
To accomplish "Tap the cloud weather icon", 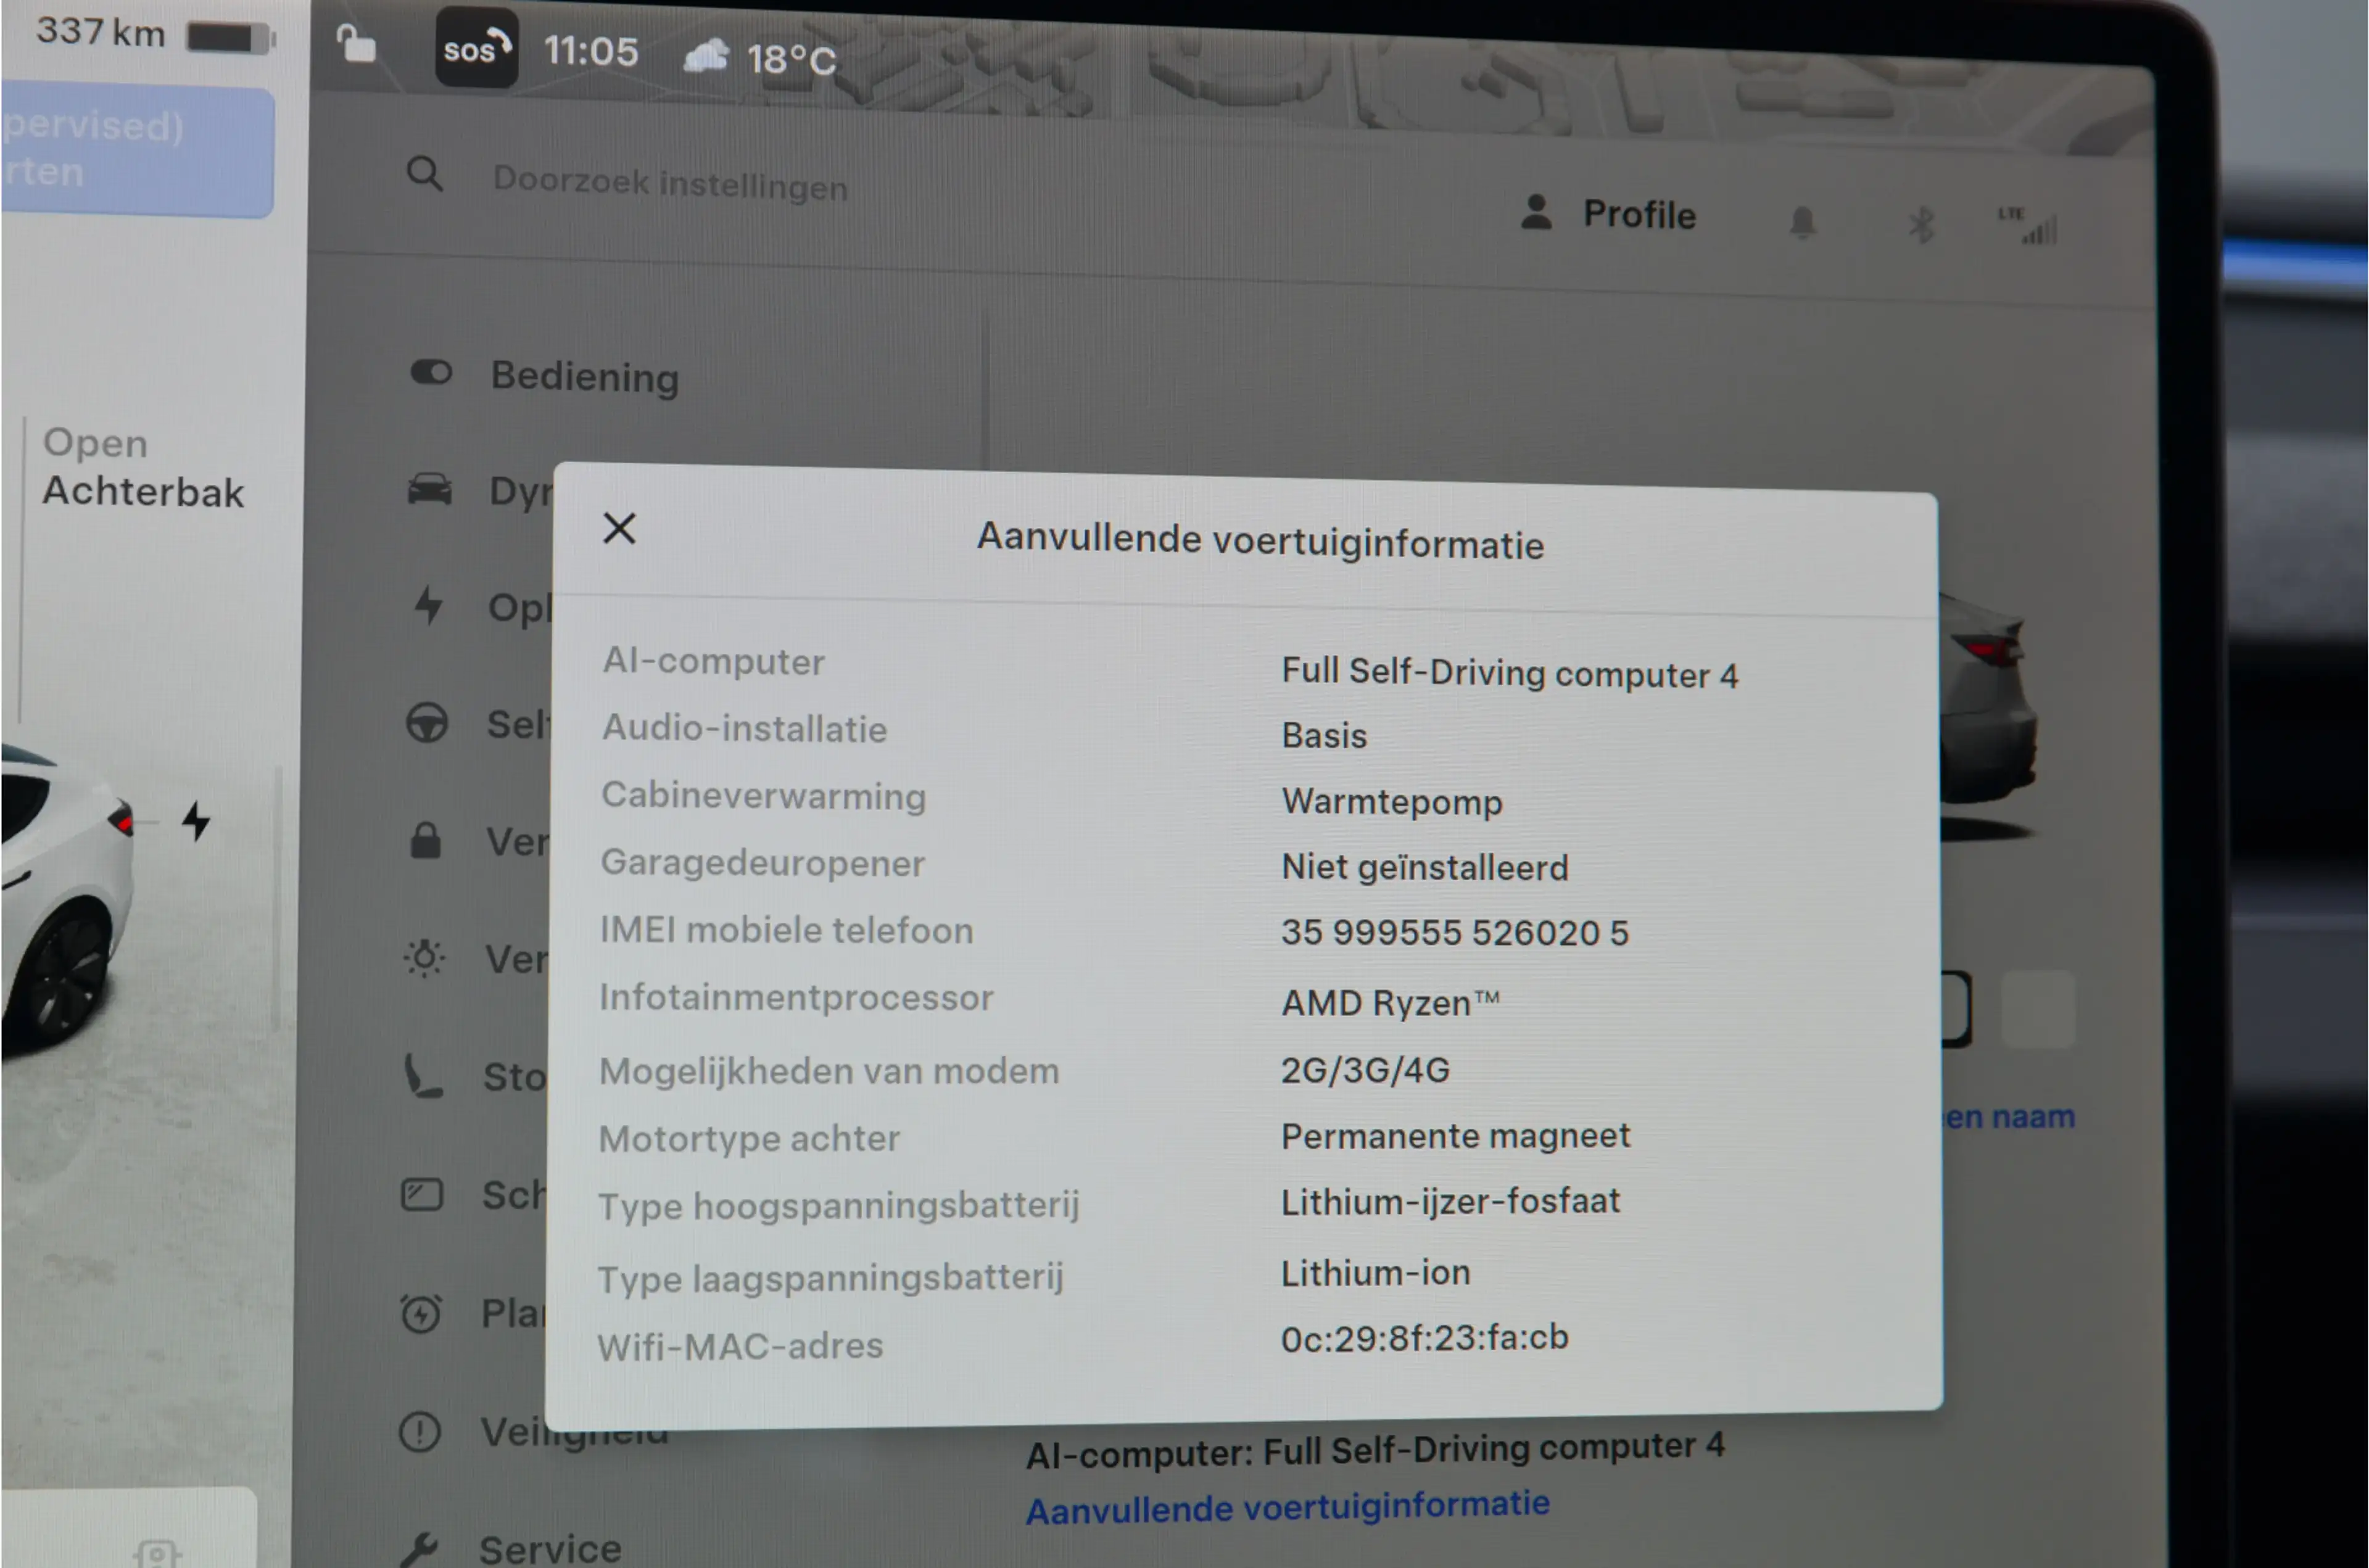I will pos(707,55).
